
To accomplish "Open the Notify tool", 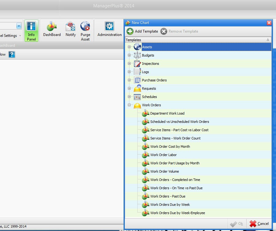I will tap(71, 30).
